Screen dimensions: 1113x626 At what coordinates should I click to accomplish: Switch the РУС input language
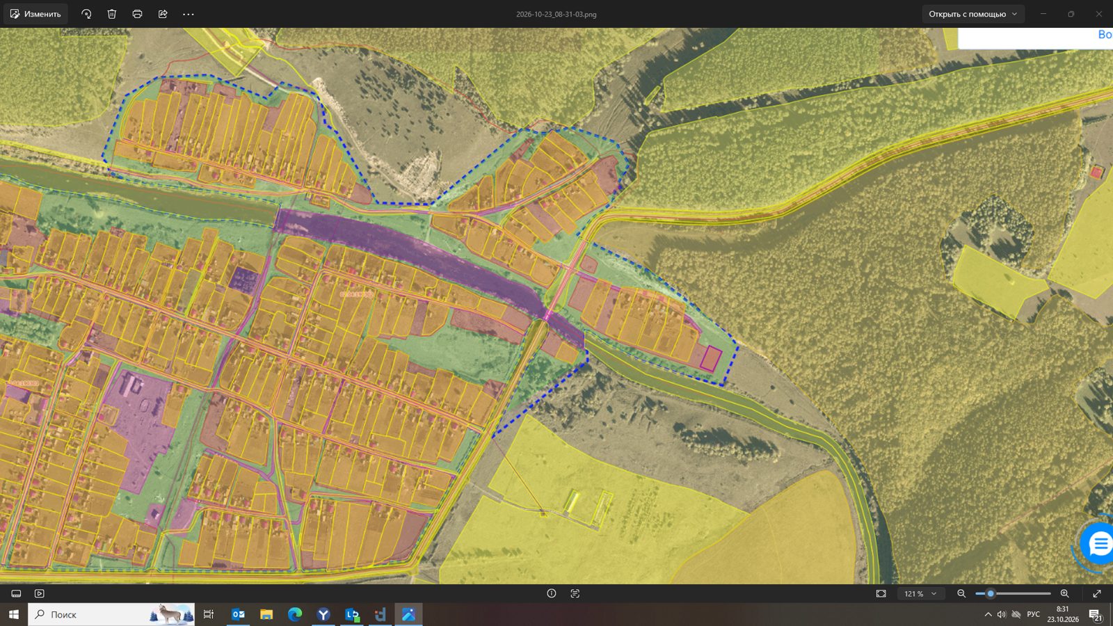(x=1034, y=614)
